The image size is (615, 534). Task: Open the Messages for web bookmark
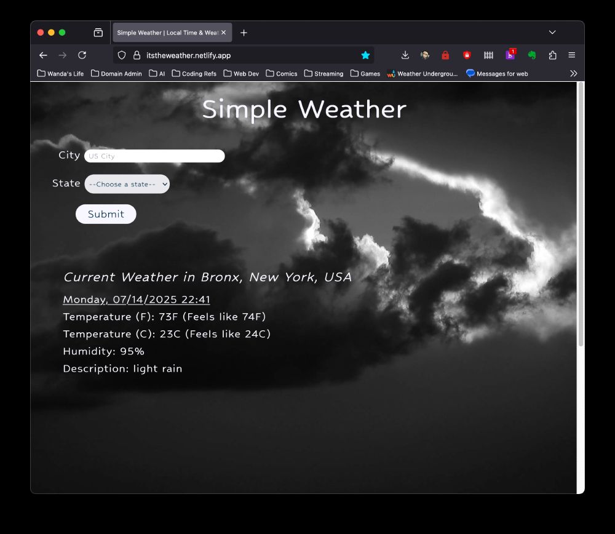click(x=497, y=74)
